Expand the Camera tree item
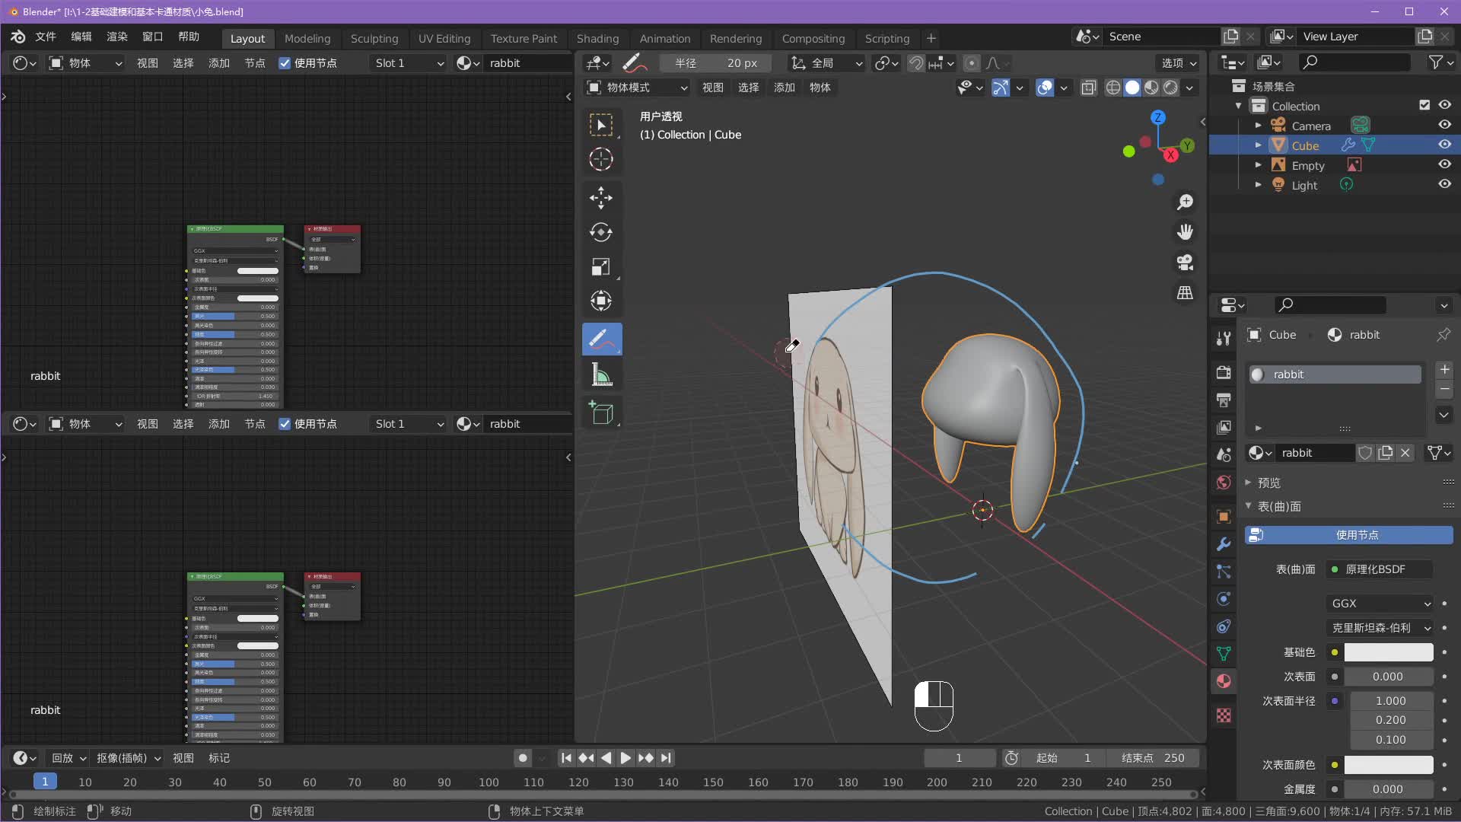The height and width of the screenshot is (822, 1461). 1258,126
